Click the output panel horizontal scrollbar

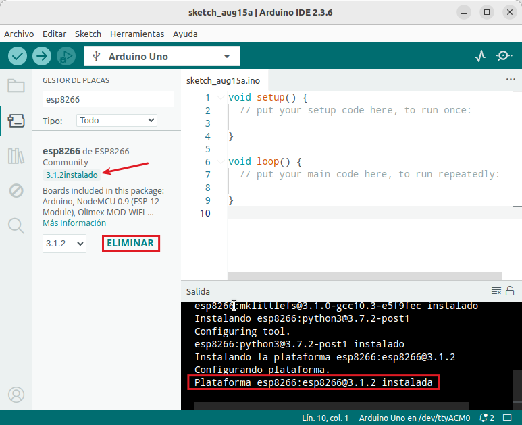pos(332,406)
